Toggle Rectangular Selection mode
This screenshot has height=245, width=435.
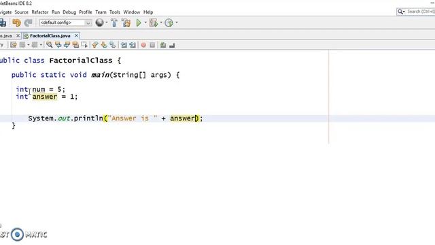pyautogui.click(x=84, y=45)
